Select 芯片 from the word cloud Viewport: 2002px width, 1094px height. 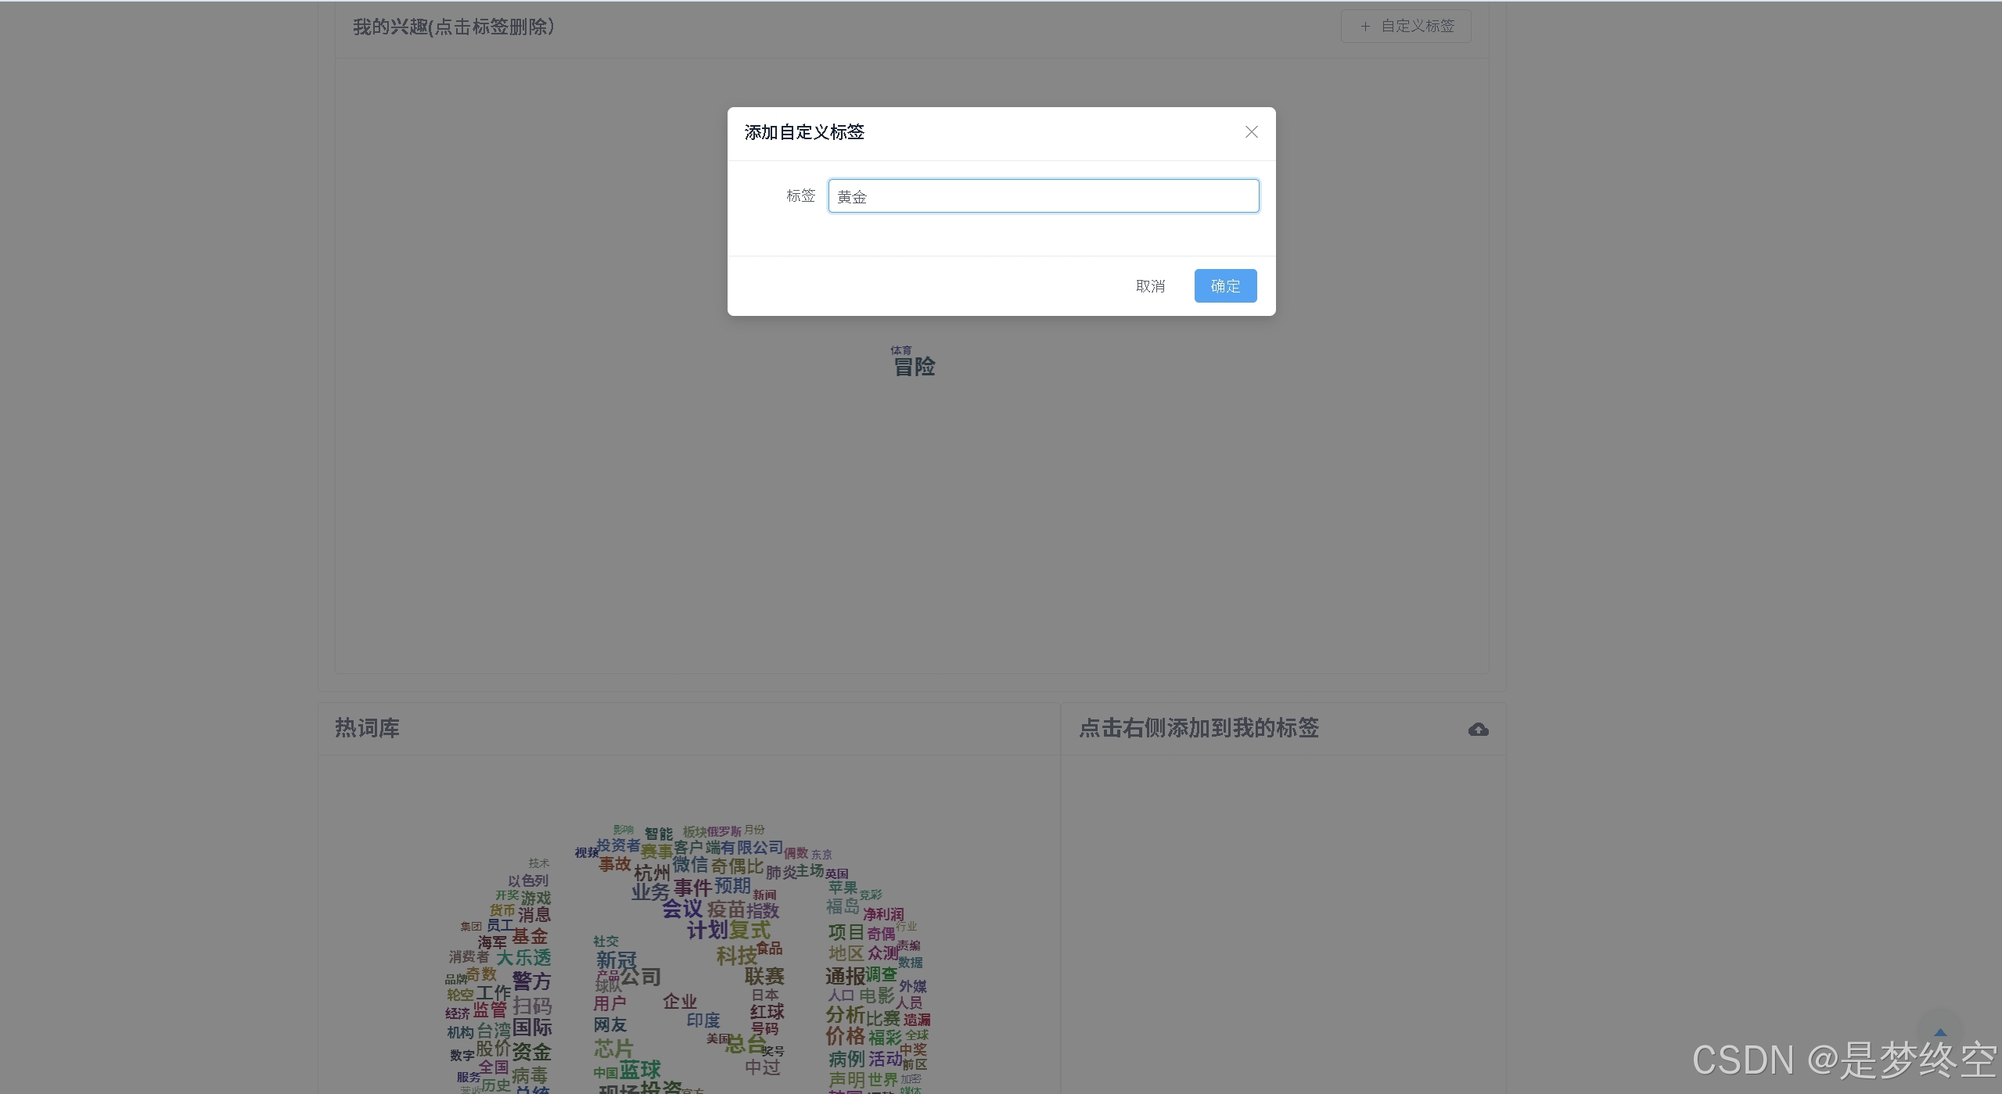click(613, 1049)
